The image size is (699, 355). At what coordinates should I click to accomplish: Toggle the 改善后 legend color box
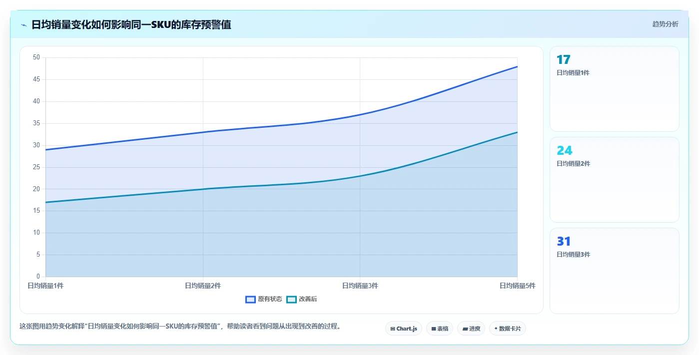pyautogui.click(x=291, y=299)
